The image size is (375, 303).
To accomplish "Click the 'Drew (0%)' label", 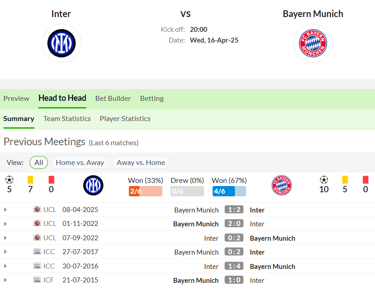I will (x=187, y=180).
